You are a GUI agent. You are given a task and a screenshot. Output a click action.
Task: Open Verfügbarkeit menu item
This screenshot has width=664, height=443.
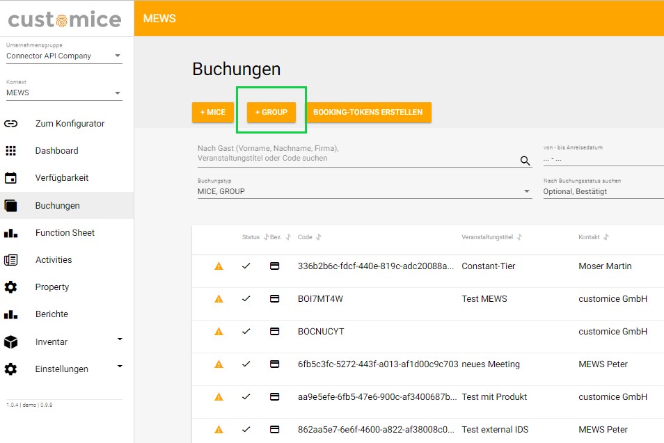67,178
